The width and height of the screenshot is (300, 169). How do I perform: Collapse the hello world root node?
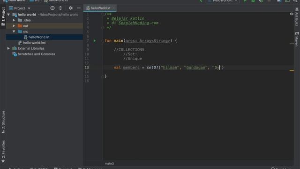tap(8, 15)
